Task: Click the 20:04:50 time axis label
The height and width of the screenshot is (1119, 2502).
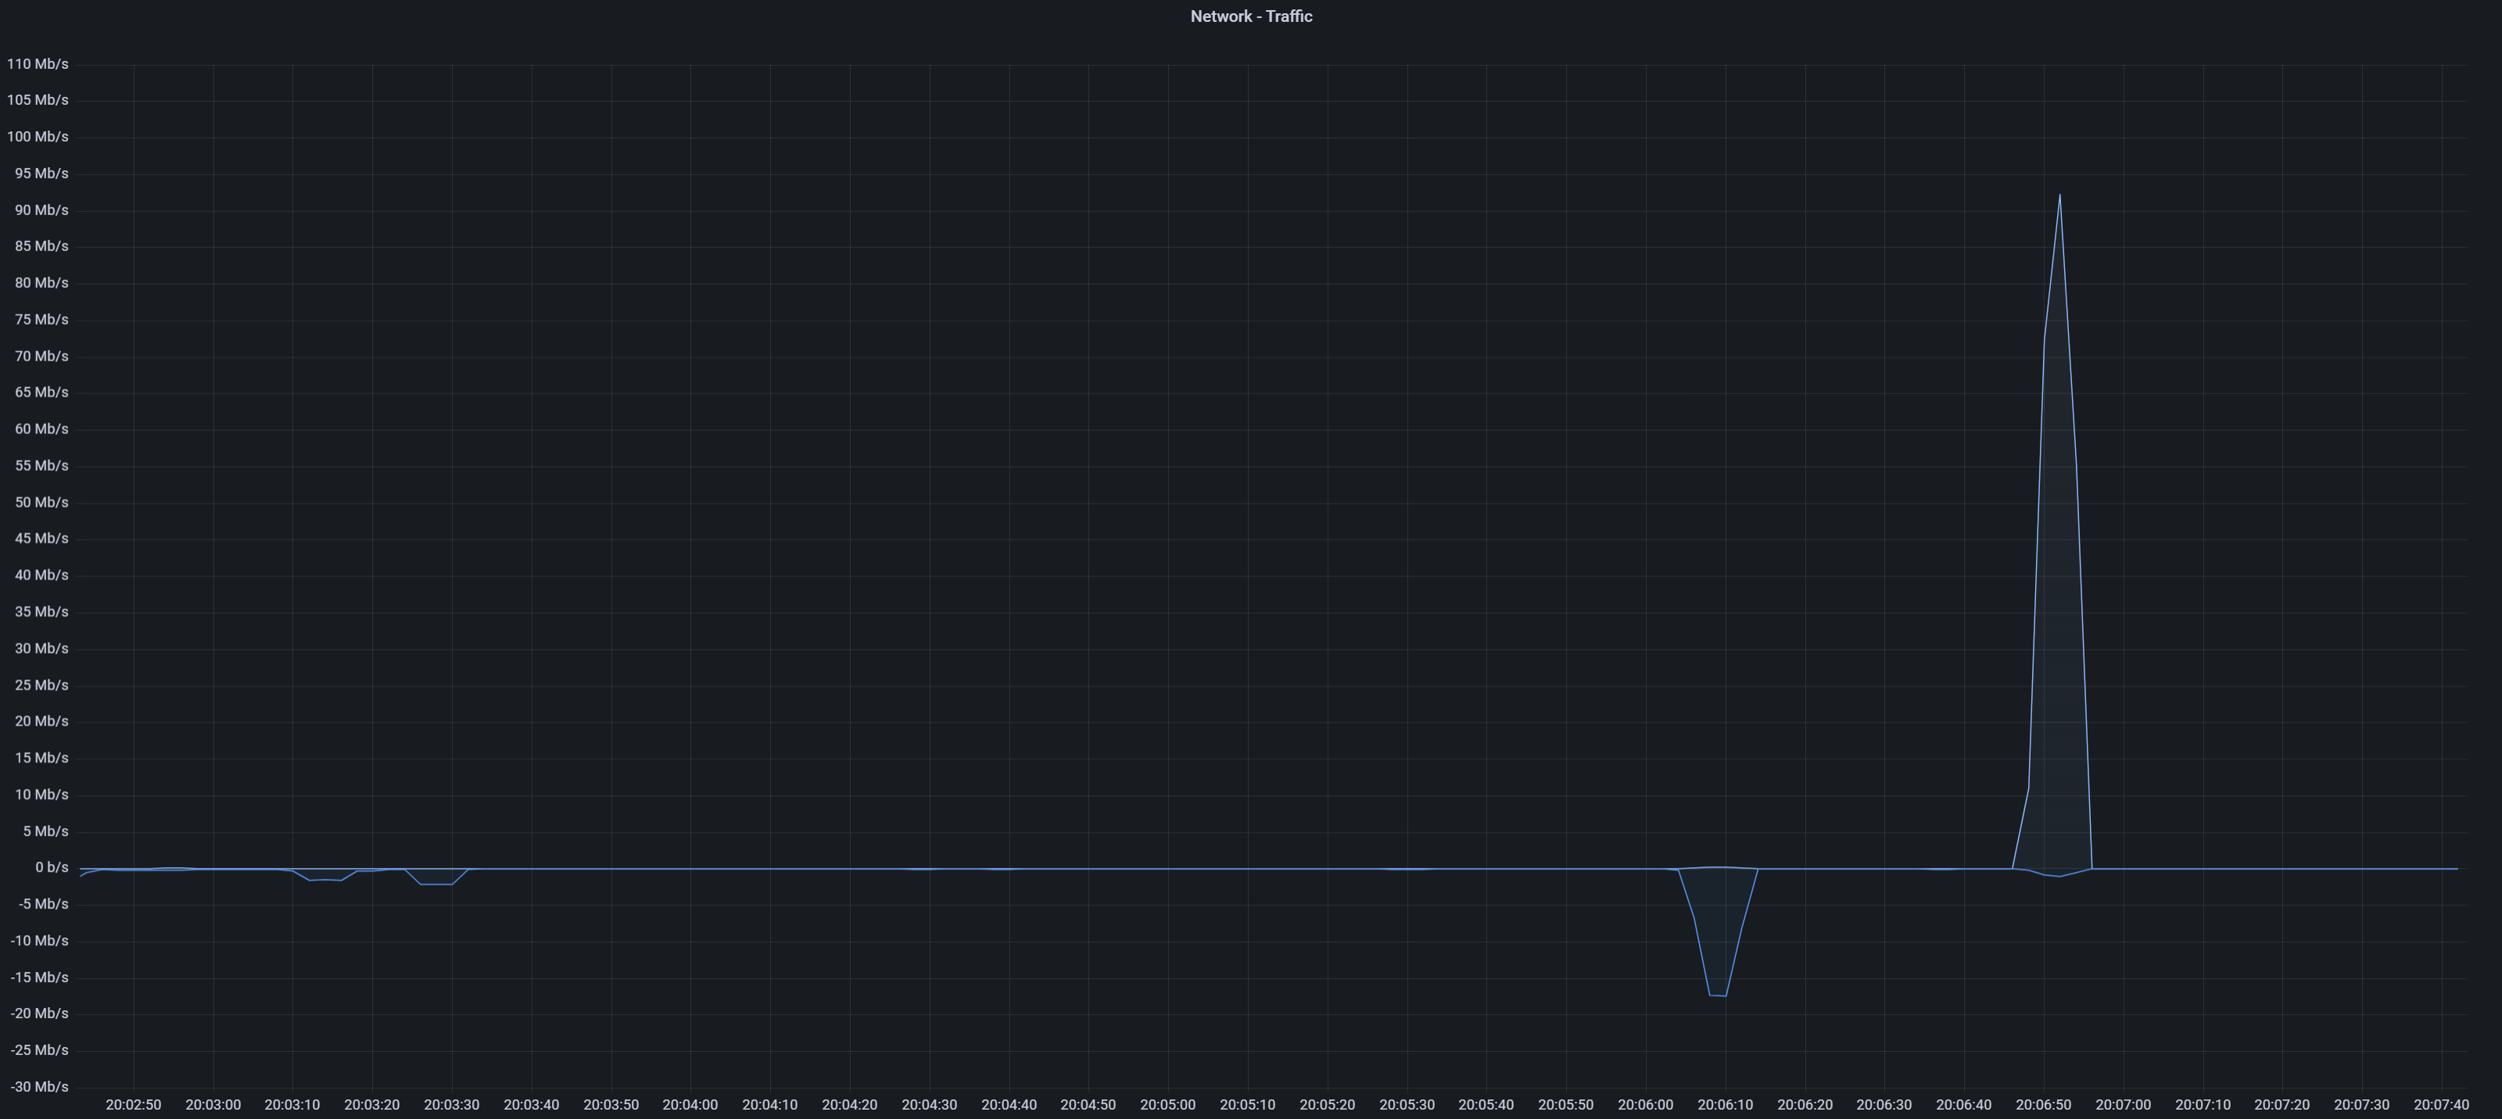Action: pos(1089,1106)
